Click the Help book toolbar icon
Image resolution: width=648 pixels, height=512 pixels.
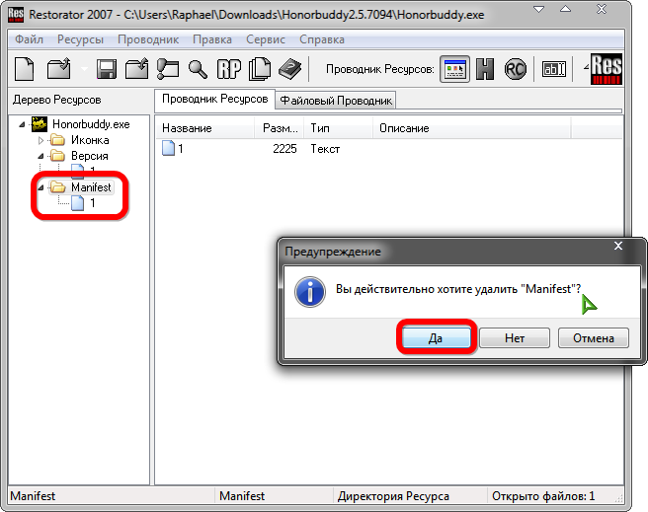[x=289, y=69]
